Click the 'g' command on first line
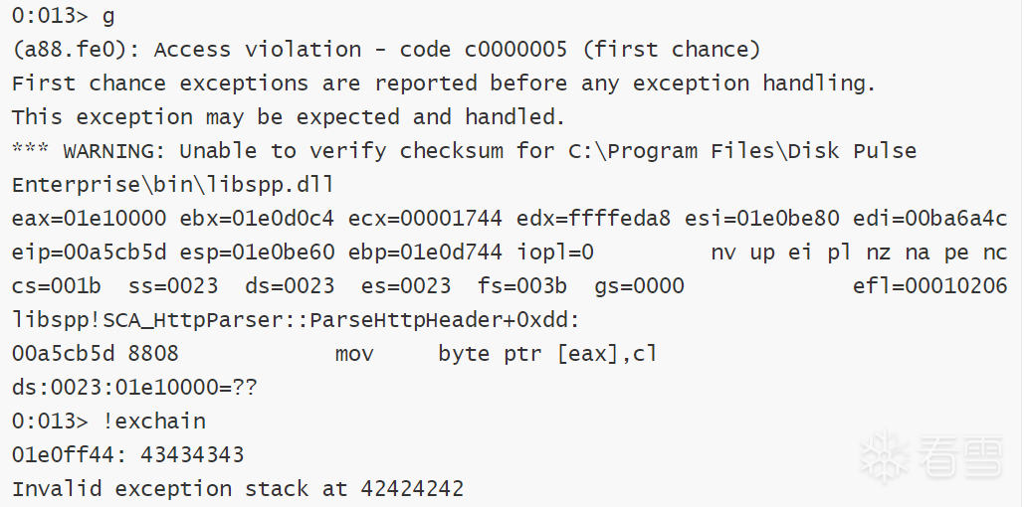Screen dimensions: 1024x507 click(107, 16)
